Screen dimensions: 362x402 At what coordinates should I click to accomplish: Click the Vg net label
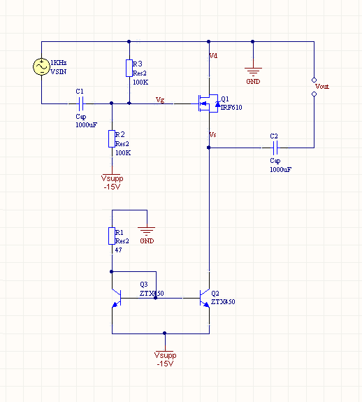click(160, 100)
